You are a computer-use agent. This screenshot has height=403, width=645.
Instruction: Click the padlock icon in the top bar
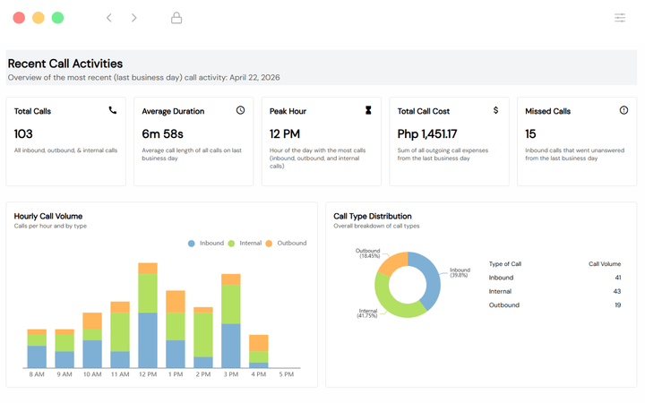[176, 18]
